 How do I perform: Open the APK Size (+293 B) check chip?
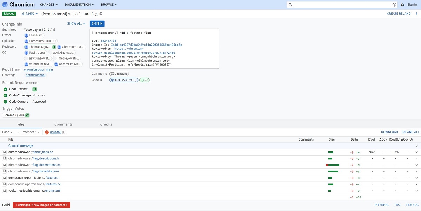[124, 80]
